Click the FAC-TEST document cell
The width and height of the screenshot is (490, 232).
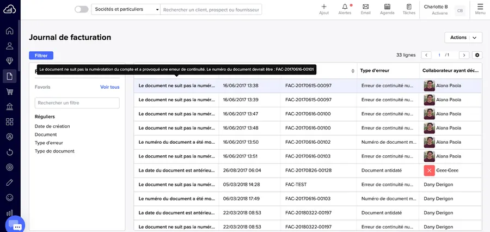click(296, 185)
